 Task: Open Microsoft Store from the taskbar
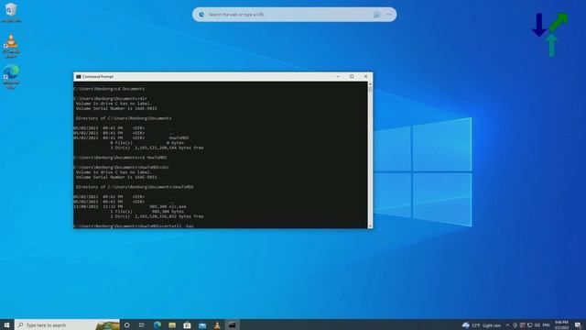(187, 324)
